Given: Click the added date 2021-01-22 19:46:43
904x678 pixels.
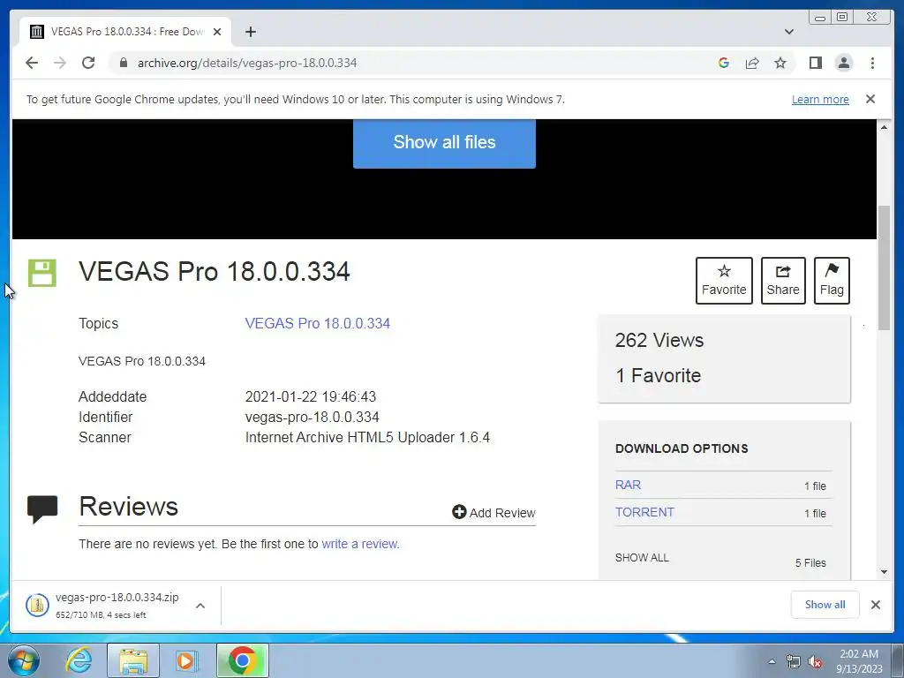Looking at the screenshot, I should click(310, 396).
